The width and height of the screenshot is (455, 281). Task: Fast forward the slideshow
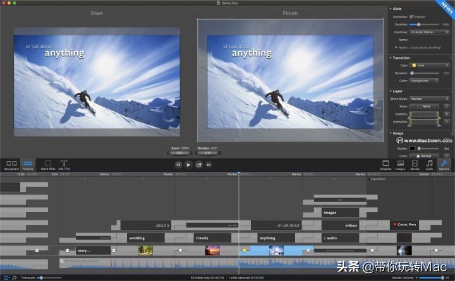coord(209,165)
